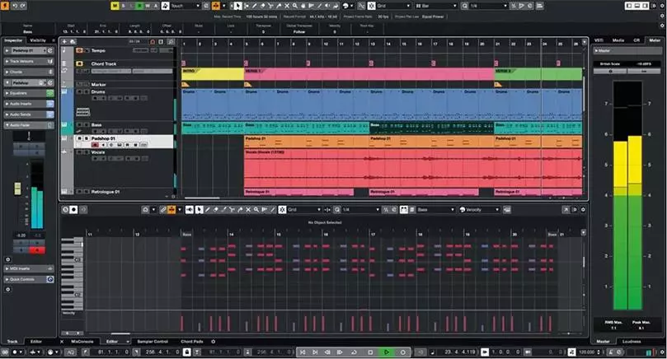Select the Draw pencil tool in top toolbar
This screenshot has height=359, width=667.
point(255,6)
